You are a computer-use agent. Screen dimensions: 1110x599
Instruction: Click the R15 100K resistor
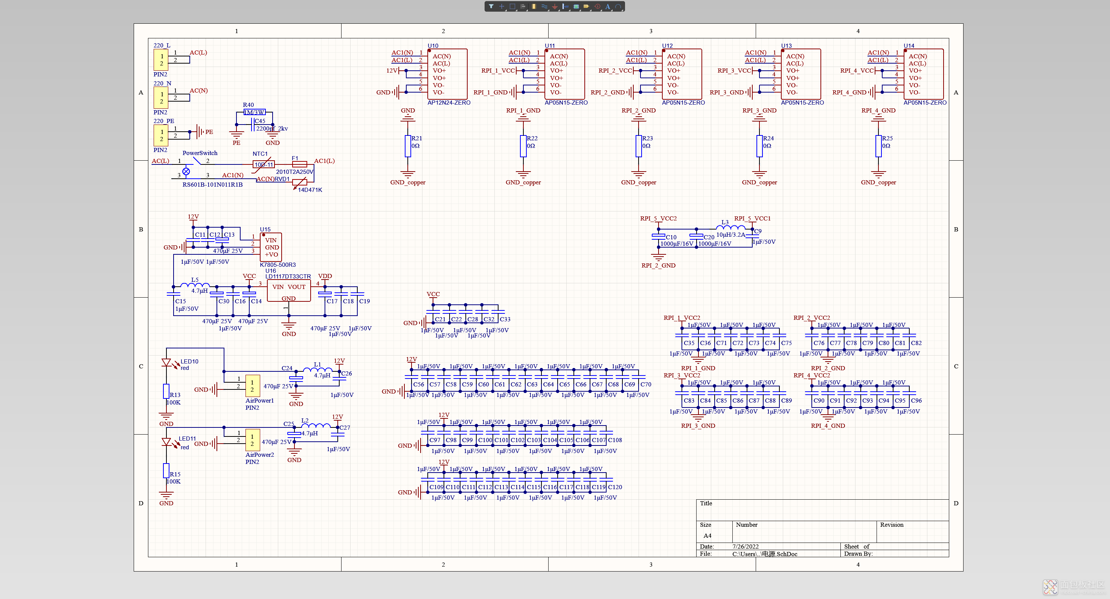pos(166,471)
